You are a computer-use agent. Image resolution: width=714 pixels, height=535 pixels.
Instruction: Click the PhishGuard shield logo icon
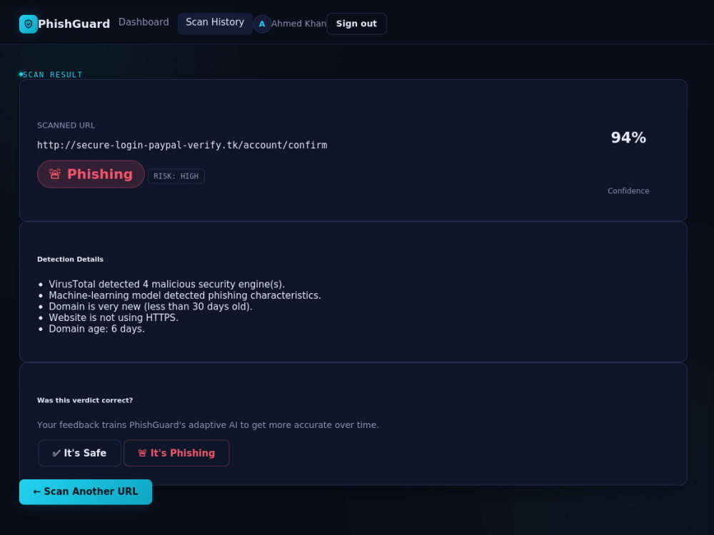click(x=29, y=24)
